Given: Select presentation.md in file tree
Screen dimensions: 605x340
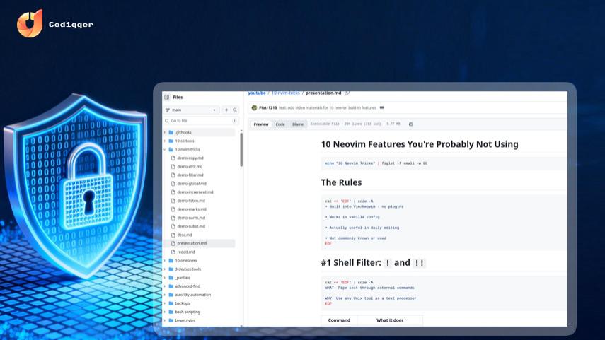Looking at the screenshot, I should 199,243.
